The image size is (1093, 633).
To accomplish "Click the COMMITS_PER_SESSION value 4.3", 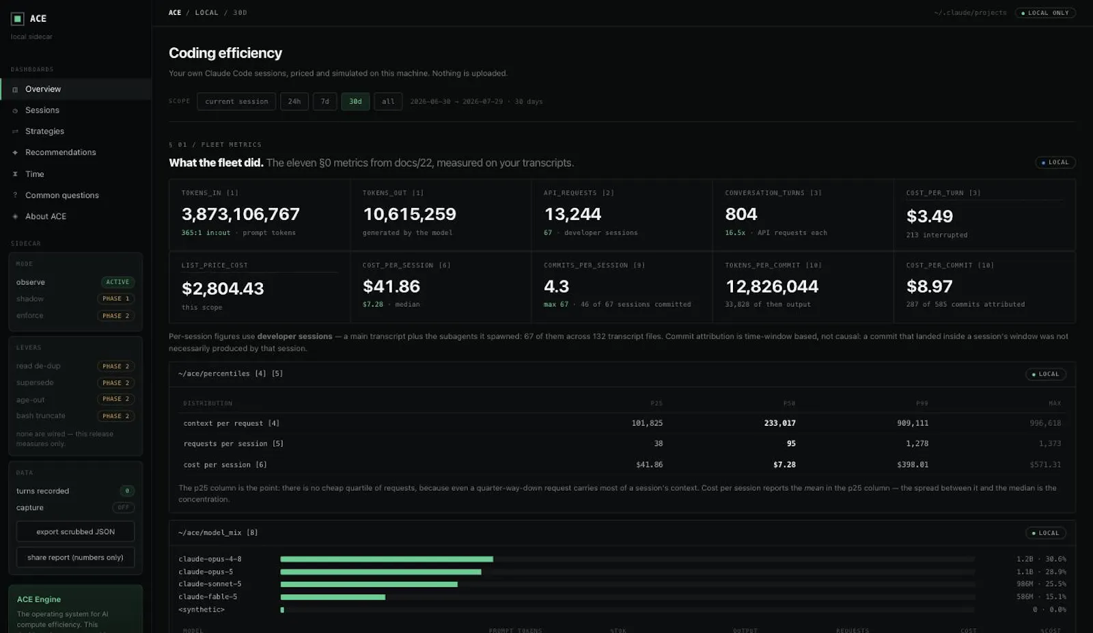I will pos(556,286).
